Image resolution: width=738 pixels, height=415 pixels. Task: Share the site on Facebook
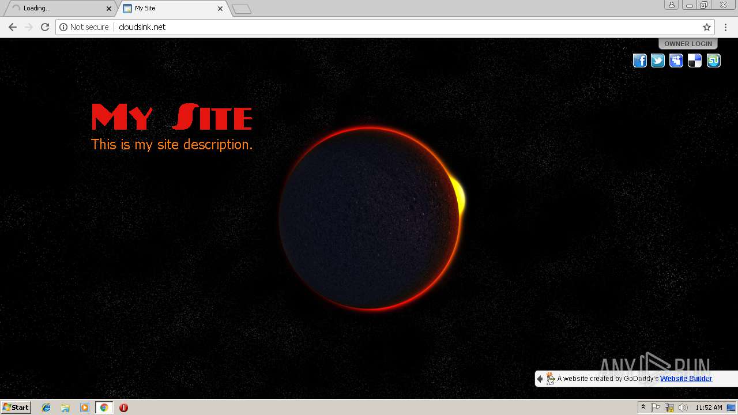pos(640,61)
